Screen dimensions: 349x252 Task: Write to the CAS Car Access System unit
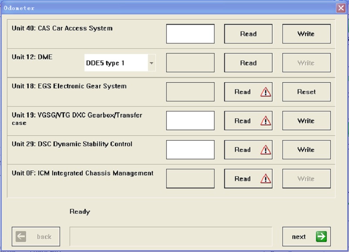[x=306, y=34]
